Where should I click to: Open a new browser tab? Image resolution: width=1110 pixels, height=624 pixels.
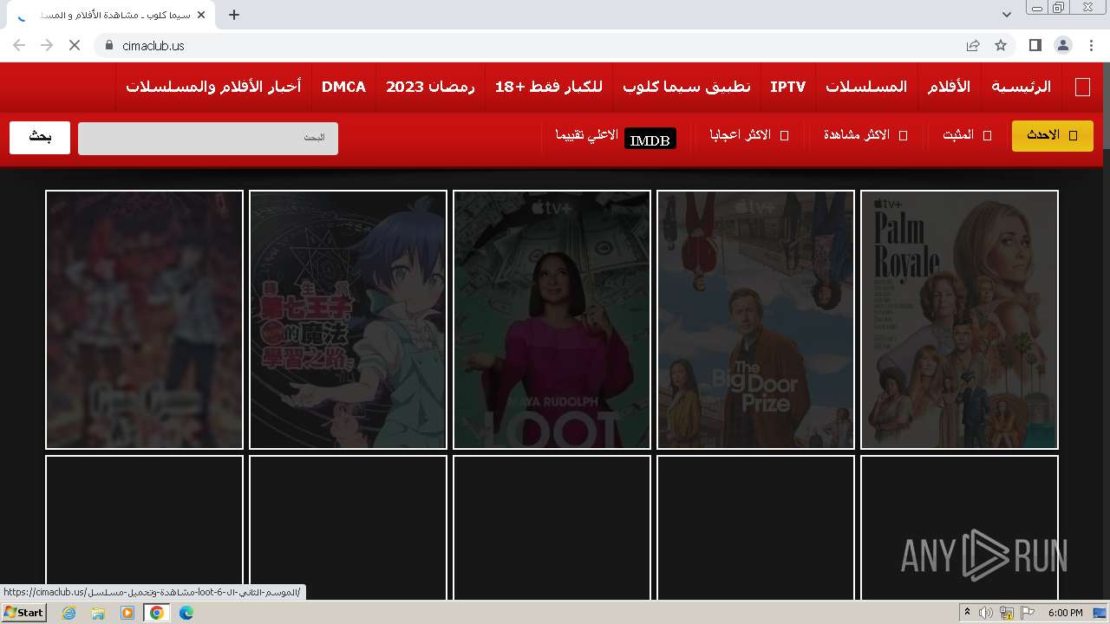tap(234, 15)
